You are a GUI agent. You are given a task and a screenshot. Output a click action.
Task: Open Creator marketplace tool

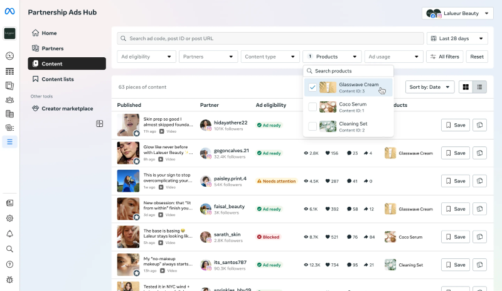coord(67,109)
